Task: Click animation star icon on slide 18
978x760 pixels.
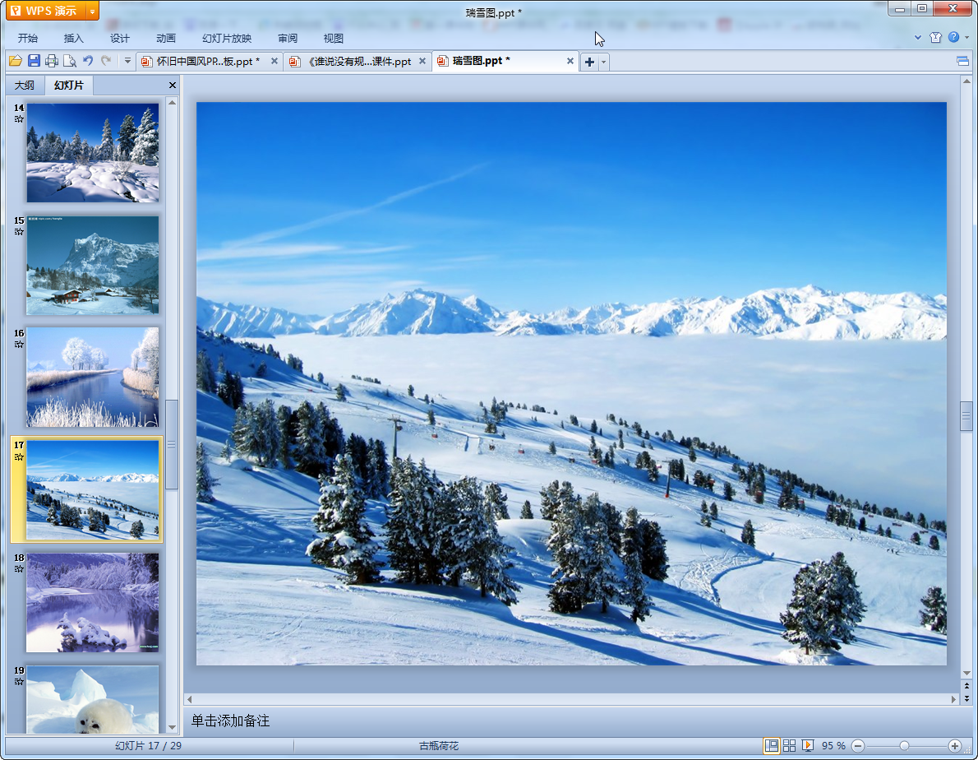Action: [x=20, y=569]
